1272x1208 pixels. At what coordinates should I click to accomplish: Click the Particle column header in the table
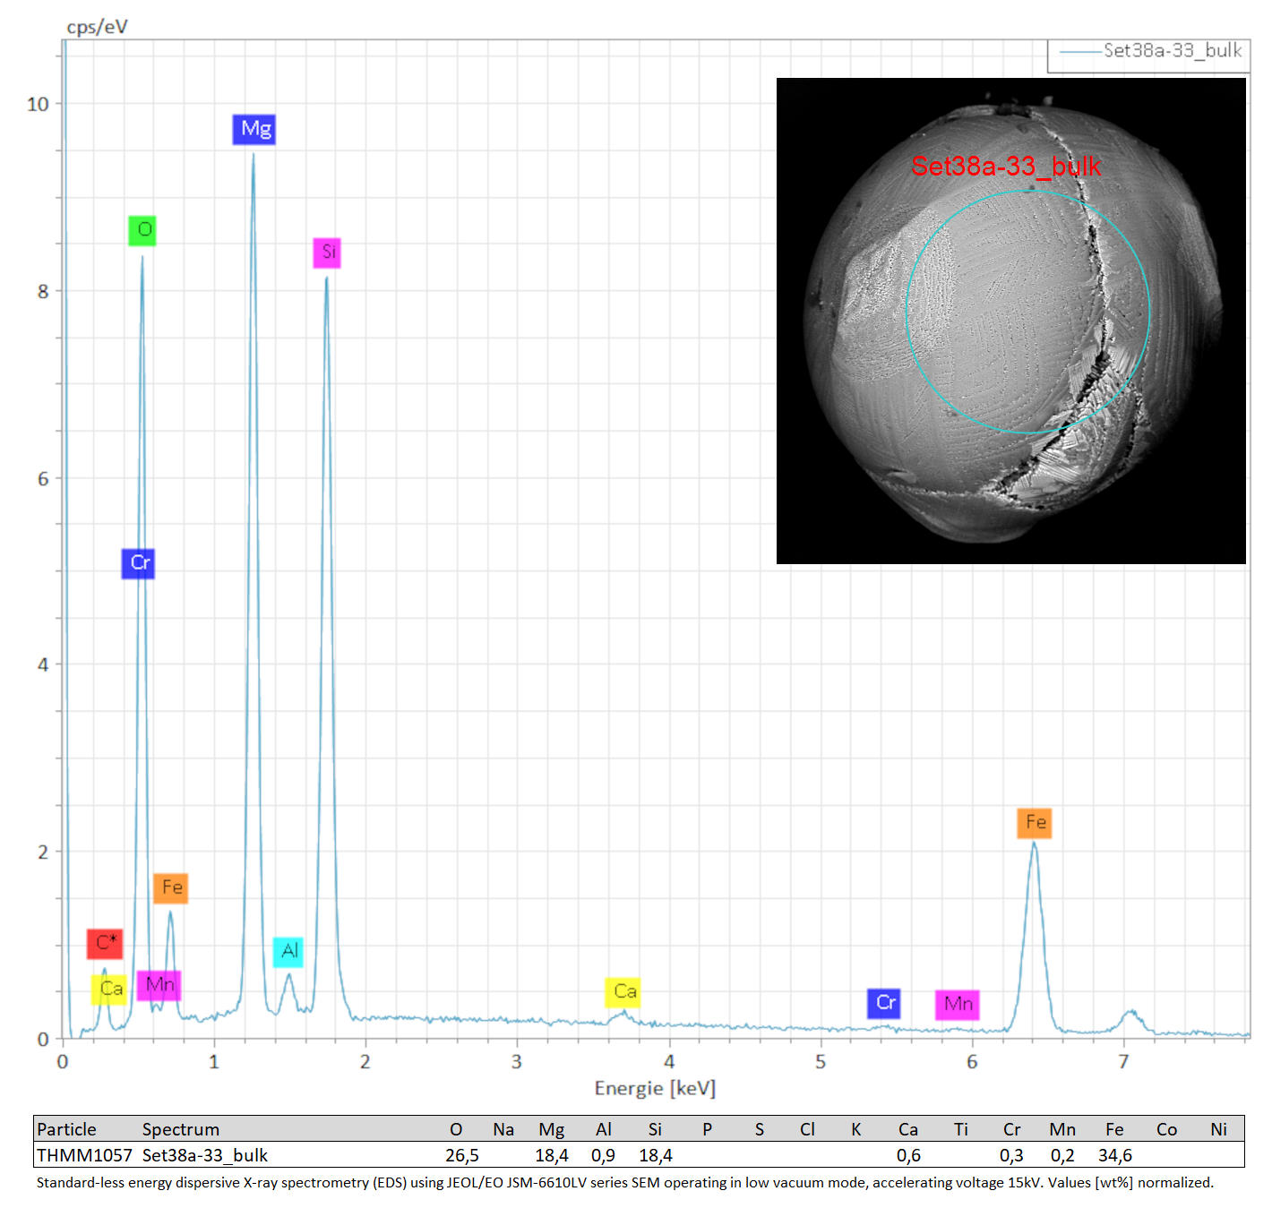click(x=66, y=1129)
